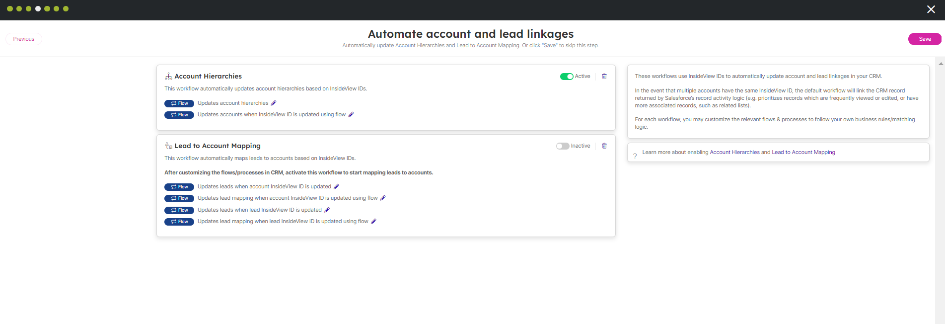The width and height of the screenshot is (945, 324).
Task: Click pencil next to 'Updates leads when lead InsideView ID'
Action: pyautogui.click(x=327, y=210)
